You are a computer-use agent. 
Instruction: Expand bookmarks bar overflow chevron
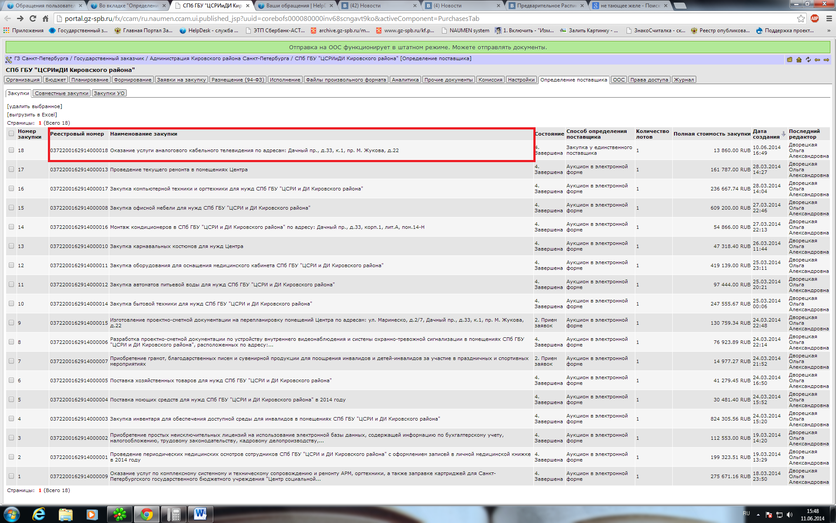pos(829,31)
